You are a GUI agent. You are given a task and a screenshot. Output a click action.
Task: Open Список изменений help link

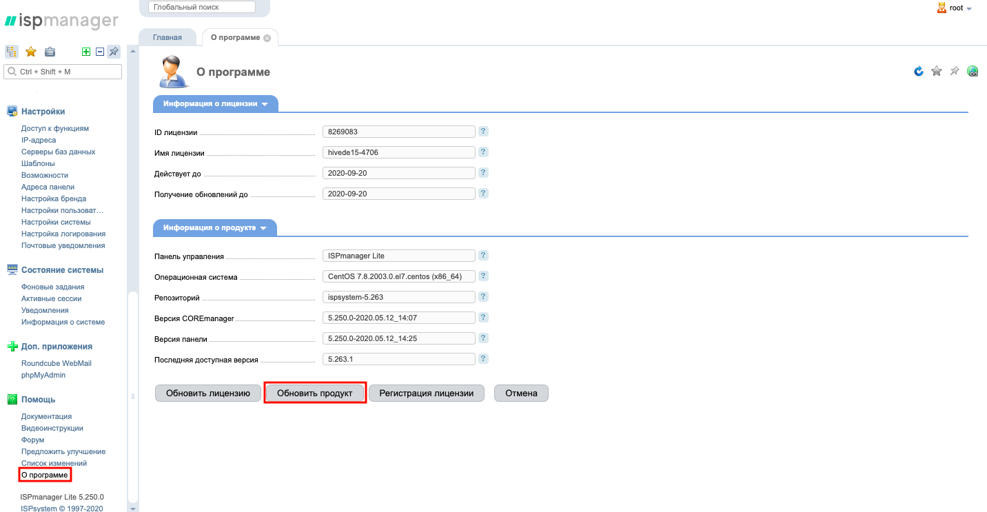tap(54, 463)
